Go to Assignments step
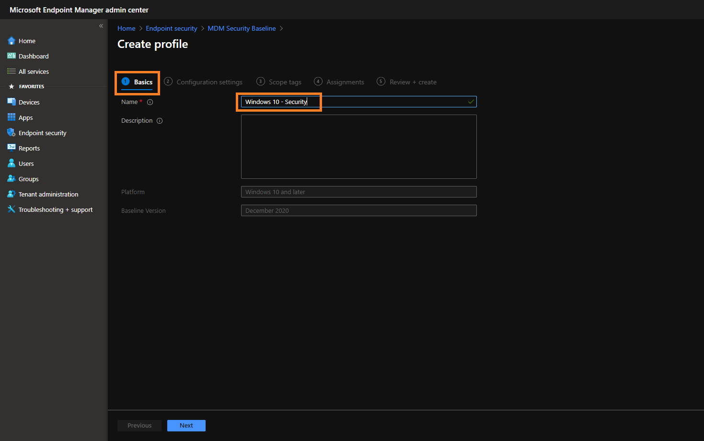The width and height of the screenshot is (704, 441). click(339, 82)
